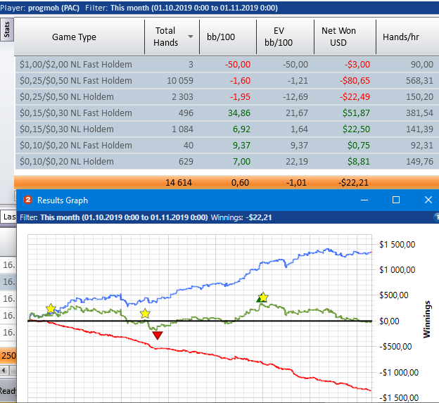Click the $0,00 axis label
The height and width of the screenshot is (403, 439).
tap(389, 321)
